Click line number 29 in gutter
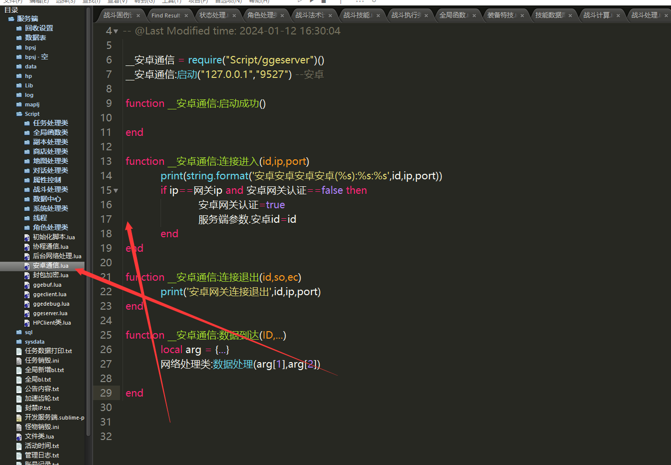This screenshot has width=671, height=465. (x=106, y=393)
